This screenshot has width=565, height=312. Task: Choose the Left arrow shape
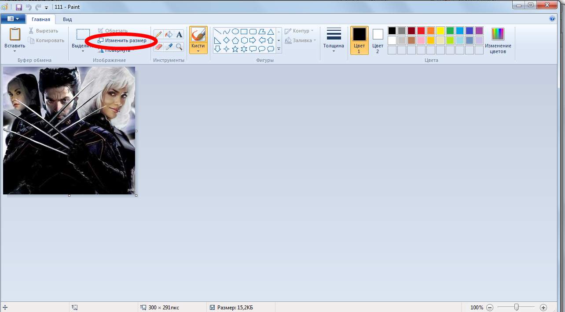(x=262, y=40)
